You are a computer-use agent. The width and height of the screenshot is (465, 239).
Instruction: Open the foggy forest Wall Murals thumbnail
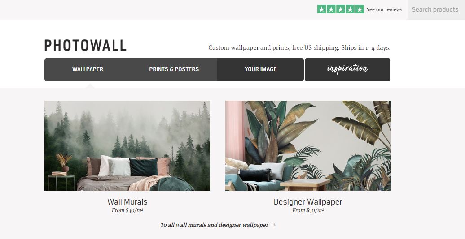pyautogui.click(x=127, y=145)
